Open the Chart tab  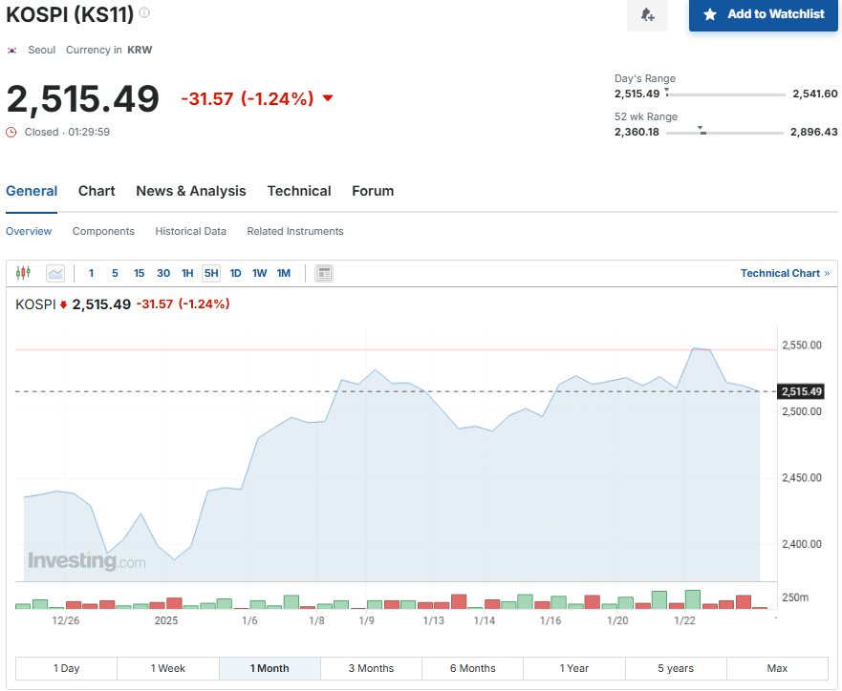[97, 191]
